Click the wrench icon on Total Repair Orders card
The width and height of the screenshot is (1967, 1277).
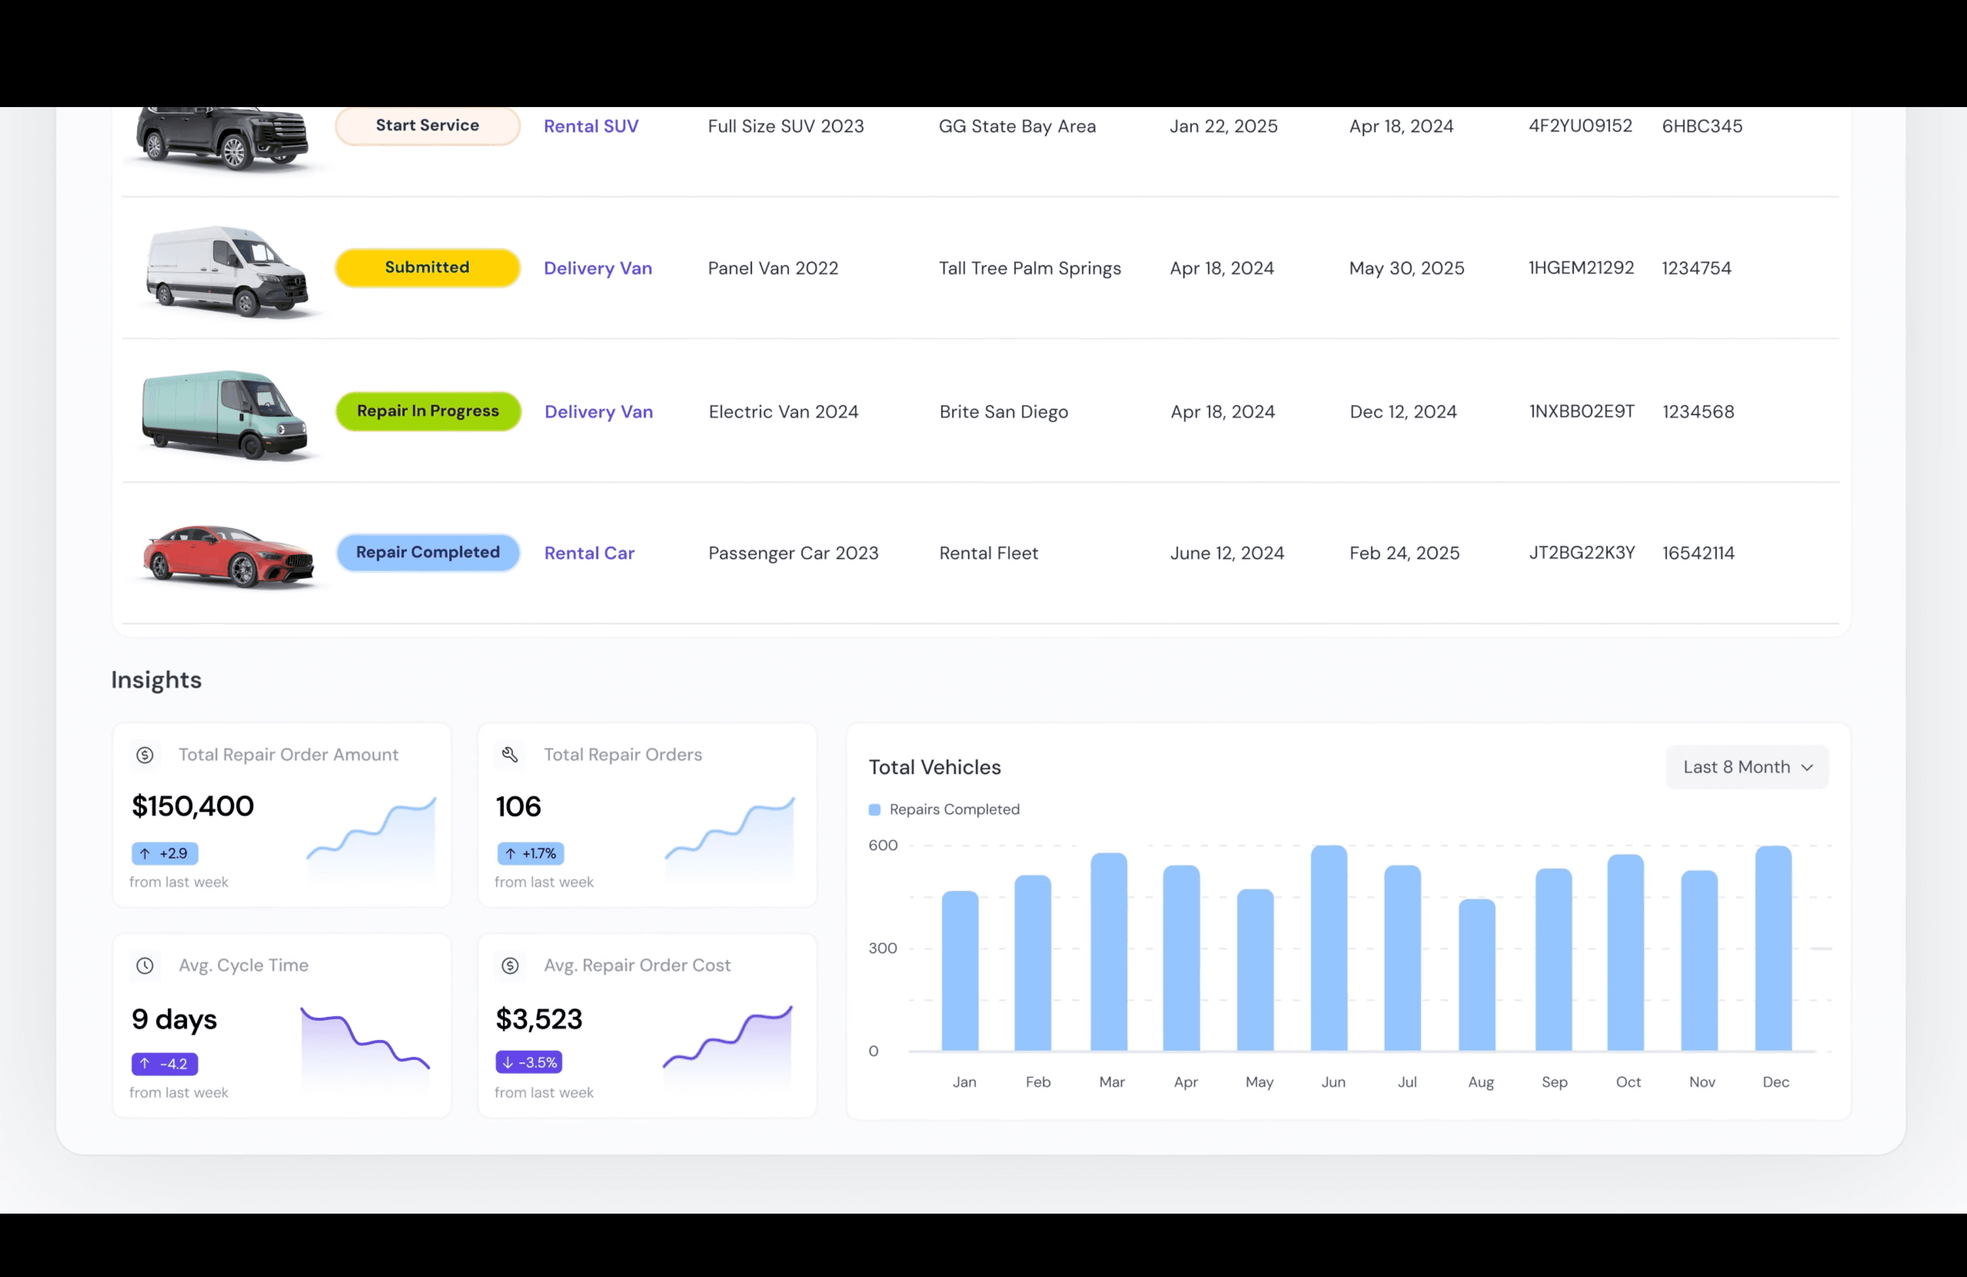pyautogui.click(x=510, y=754)
